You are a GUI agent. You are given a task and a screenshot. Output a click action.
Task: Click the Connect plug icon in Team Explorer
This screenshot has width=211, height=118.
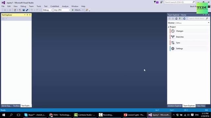coord(180,18)
